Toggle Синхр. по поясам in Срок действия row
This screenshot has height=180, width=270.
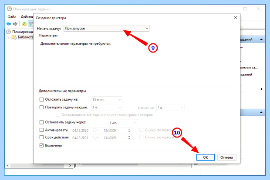[x=142, y=137]
